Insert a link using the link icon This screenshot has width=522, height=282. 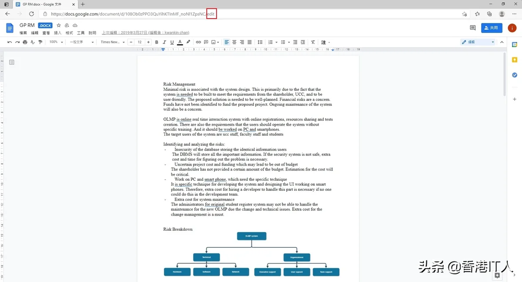click(198, 42)
